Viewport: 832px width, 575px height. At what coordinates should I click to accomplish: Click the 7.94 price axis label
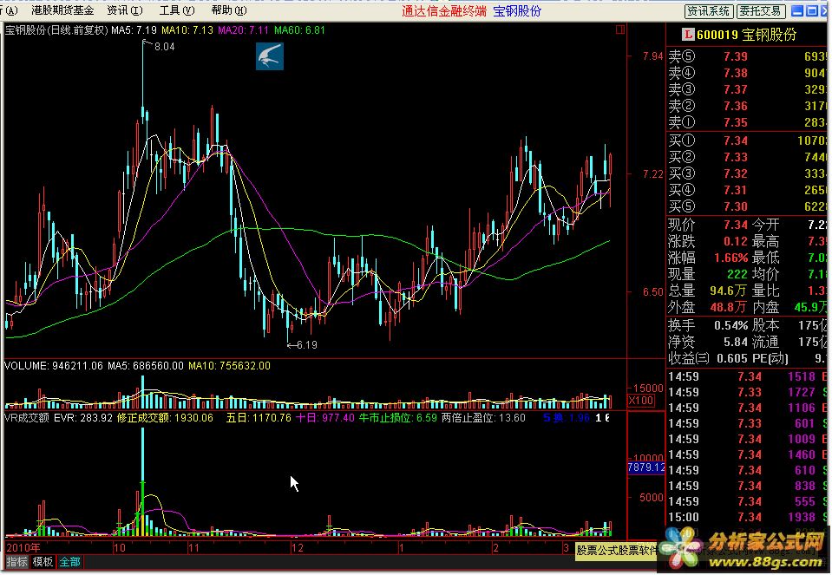[652, 56]
